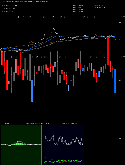This screenshot has width=125, height=165.
Task: Click the MACD '(12,26,9) 31.34, 31.3, 0.04' values
Action: tap(32, 123)
